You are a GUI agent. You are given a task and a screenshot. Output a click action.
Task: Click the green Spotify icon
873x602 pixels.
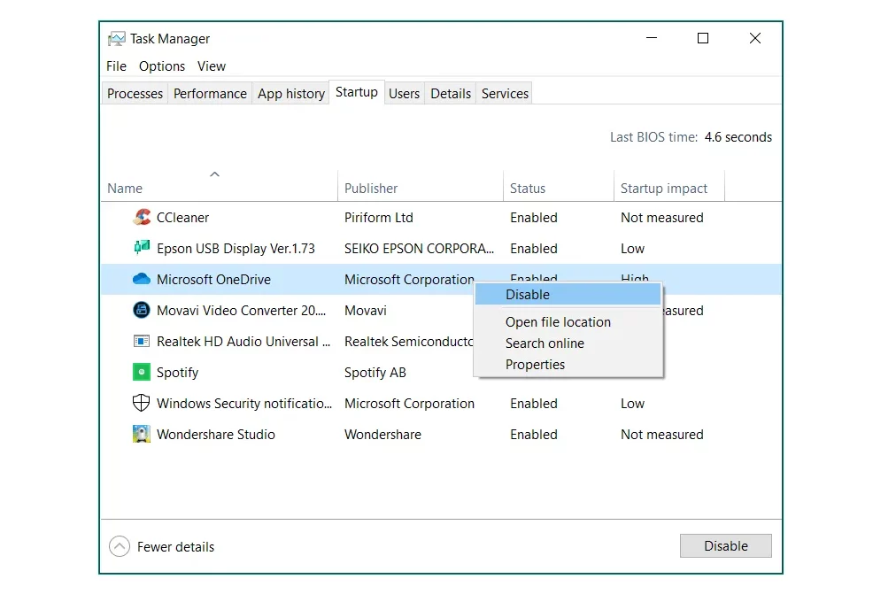(142, 372)
